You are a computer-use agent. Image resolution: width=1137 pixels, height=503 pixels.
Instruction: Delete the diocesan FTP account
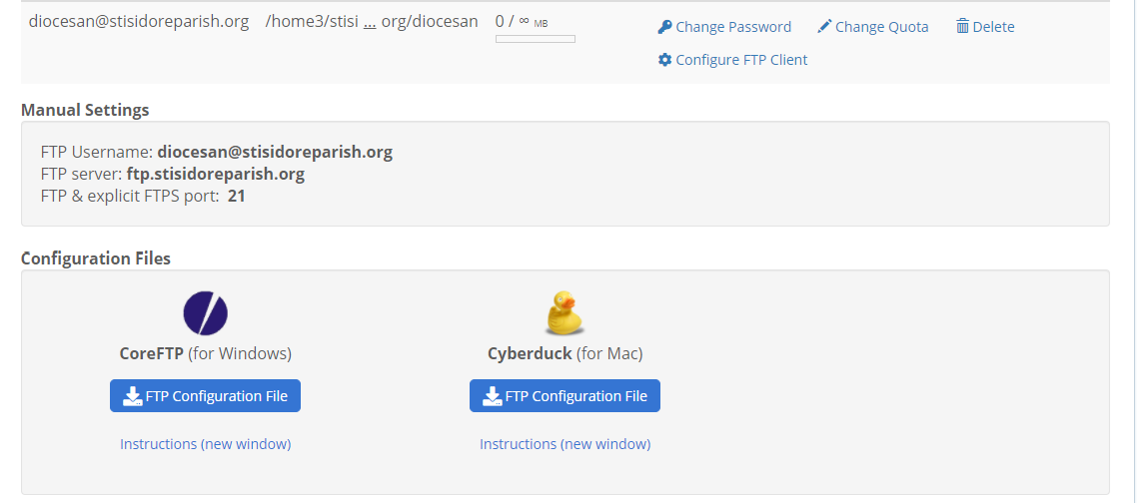click(992, 27)
